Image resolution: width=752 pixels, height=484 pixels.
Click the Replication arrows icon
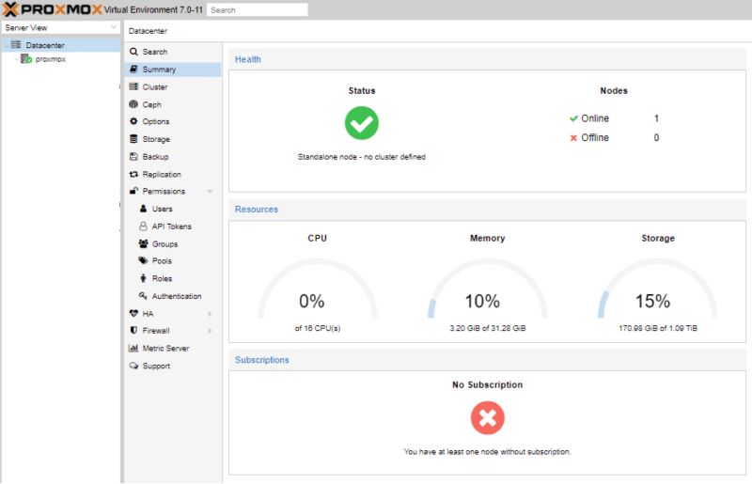point(134,174)
